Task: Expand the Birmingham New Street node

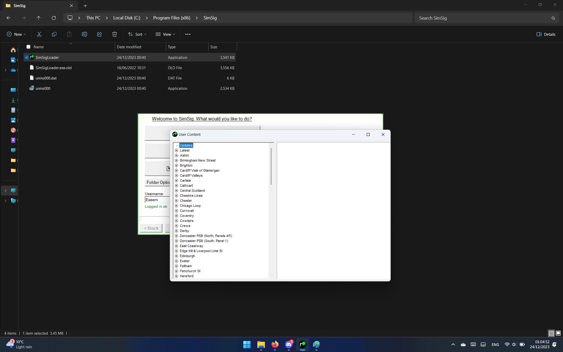Action: click(x=176, y=160)
